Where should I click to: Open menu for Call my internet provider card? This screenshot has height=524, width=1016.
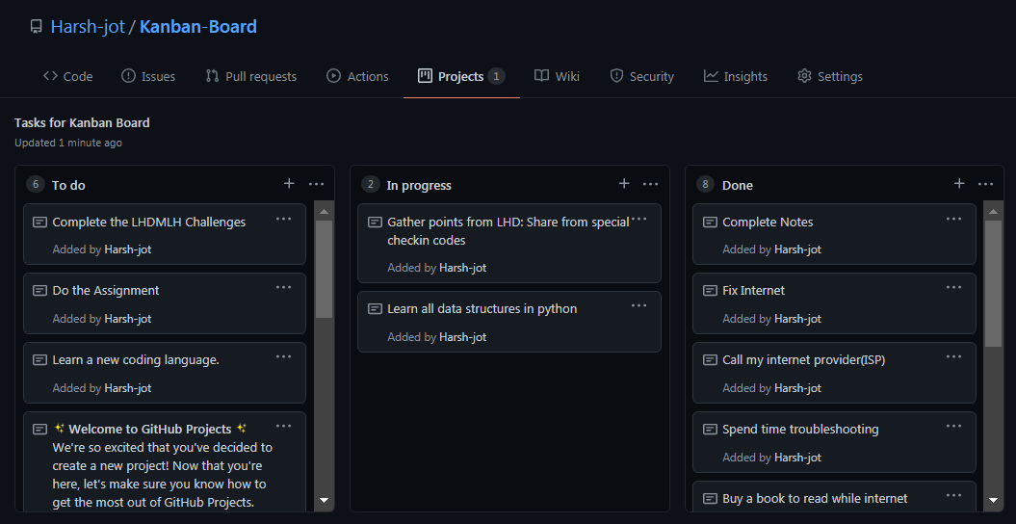click(953, 357)
